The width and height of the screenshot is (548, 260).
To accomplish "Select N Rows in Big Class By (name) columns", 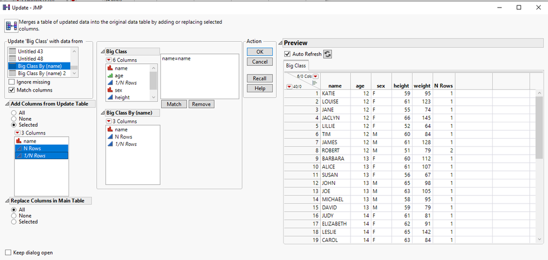I will tap(123, 137).
